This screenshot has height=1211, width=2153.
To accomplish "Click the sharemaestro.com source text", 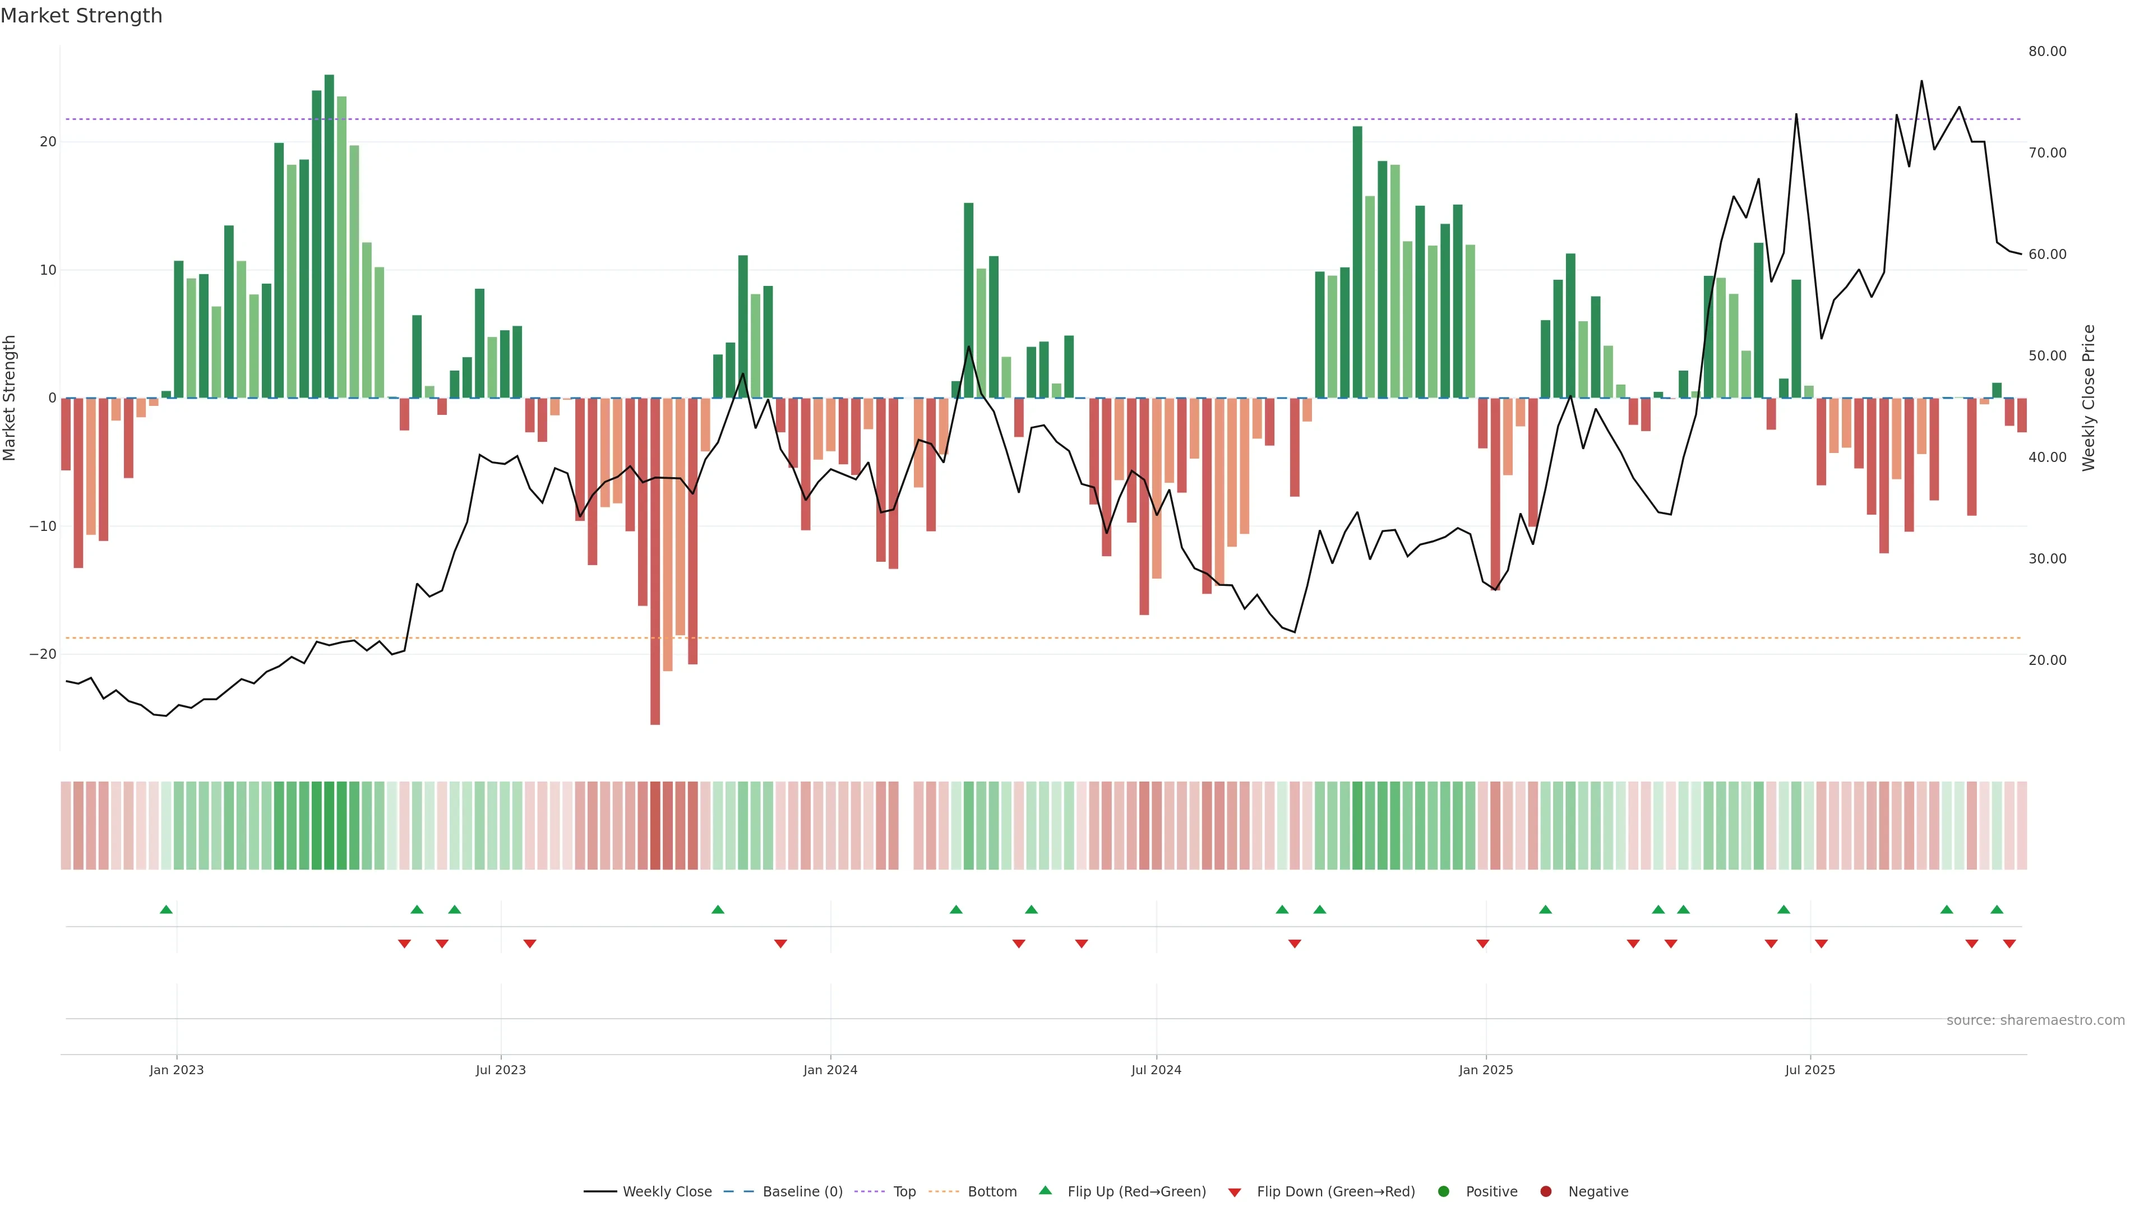I will (2035, 1020).
